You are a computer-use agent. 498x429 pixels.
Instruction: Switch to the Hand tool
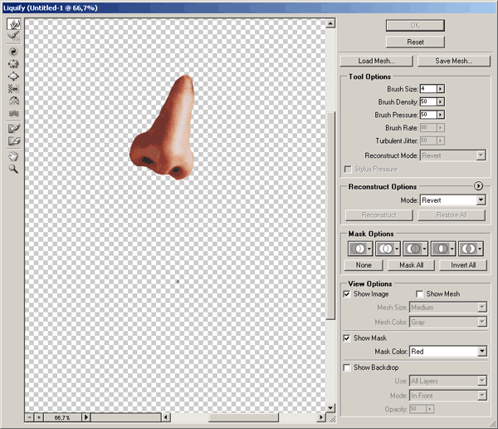pyautogui.click(x=13, y=155)
